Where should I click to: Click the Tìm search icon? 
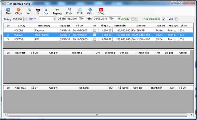pos(8,10)
